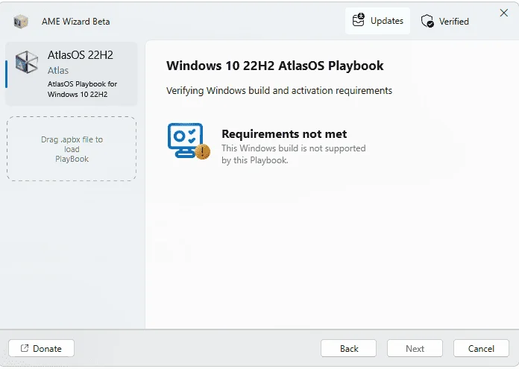Screen dimensions: 519x369
Task: Click the requirements monitor warning icon
Action: point(189,141)
